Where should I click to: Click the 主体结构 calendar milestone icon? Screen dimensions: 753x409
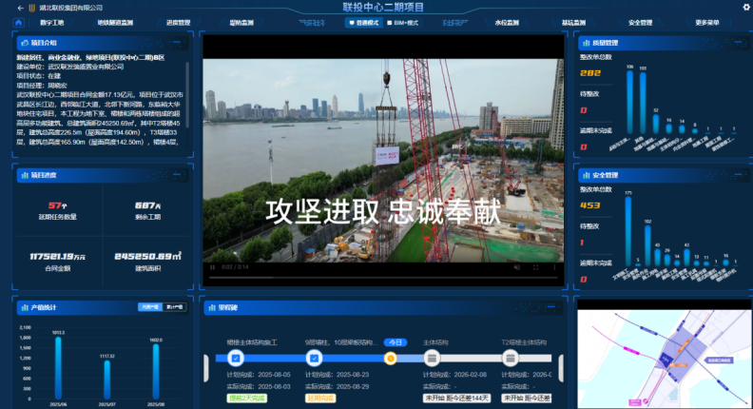click(x=433, y=359)
